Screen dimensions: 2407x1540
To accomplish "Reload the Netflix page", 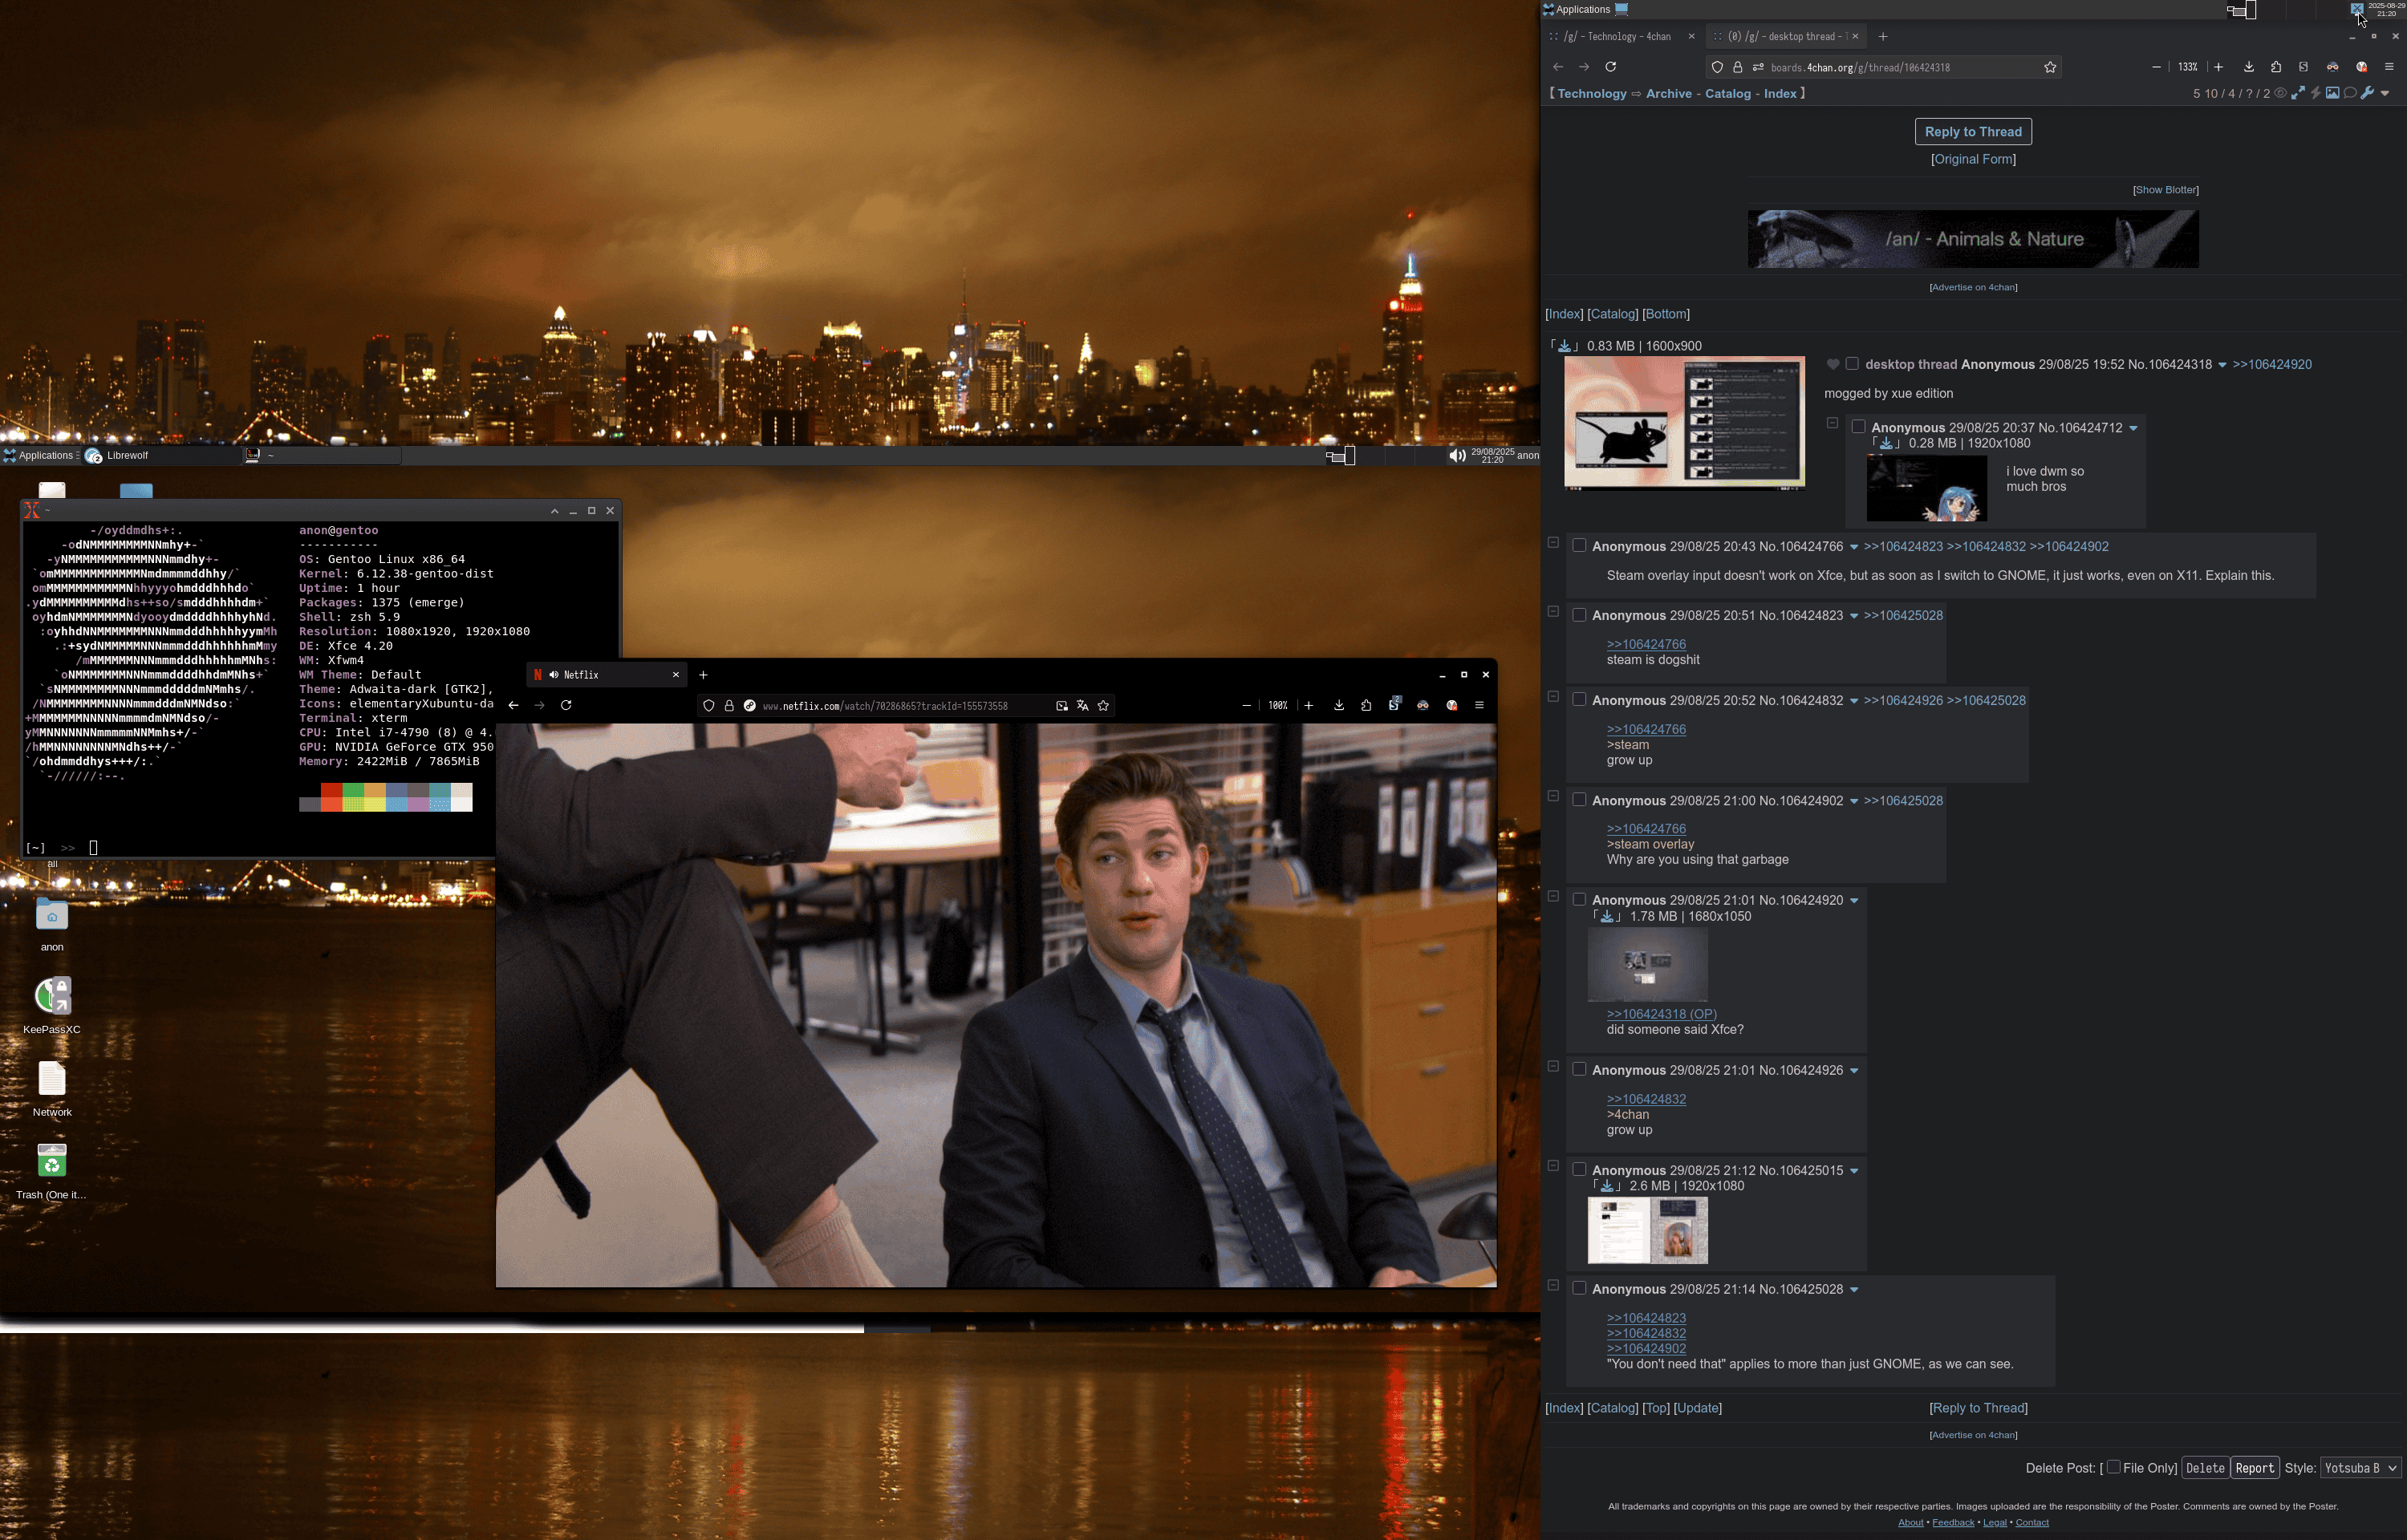I will tap(566, 705).
